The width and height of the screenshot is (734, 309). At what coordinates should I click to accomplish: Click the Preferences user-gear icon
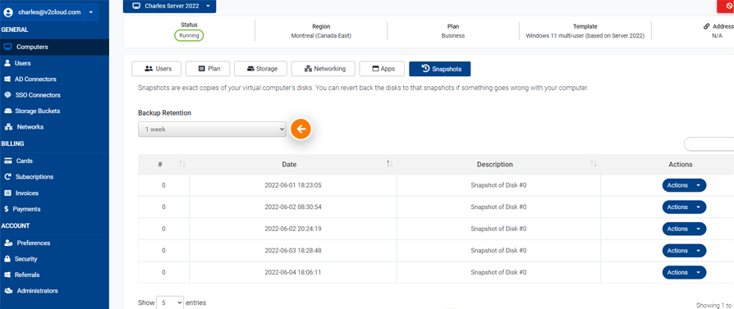point(8,243)
